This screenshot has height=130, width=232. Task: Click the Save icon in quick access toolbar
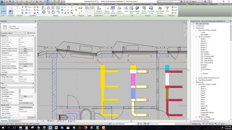(x=10, y=1)
